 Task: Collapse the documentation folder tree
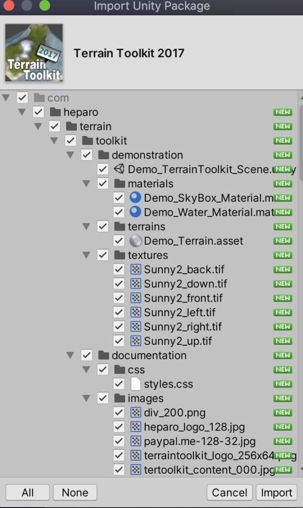pyautogui.click(x=70, y=356)
